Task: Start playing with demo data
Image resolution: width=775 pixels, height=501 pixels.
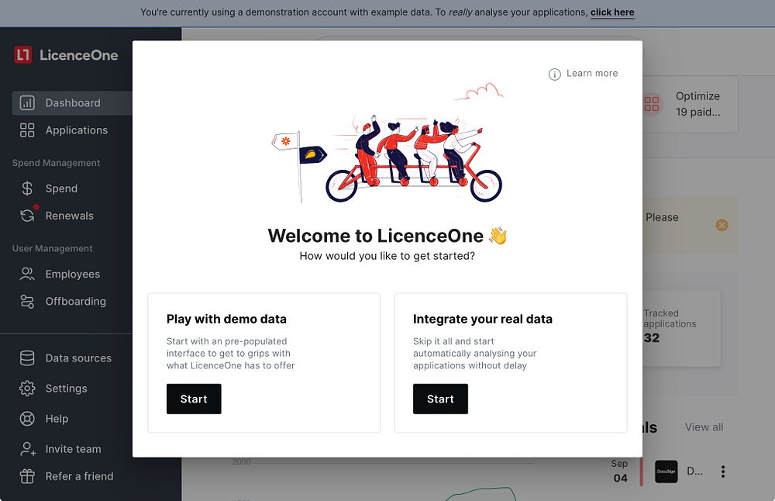Action: click(194, 399)
